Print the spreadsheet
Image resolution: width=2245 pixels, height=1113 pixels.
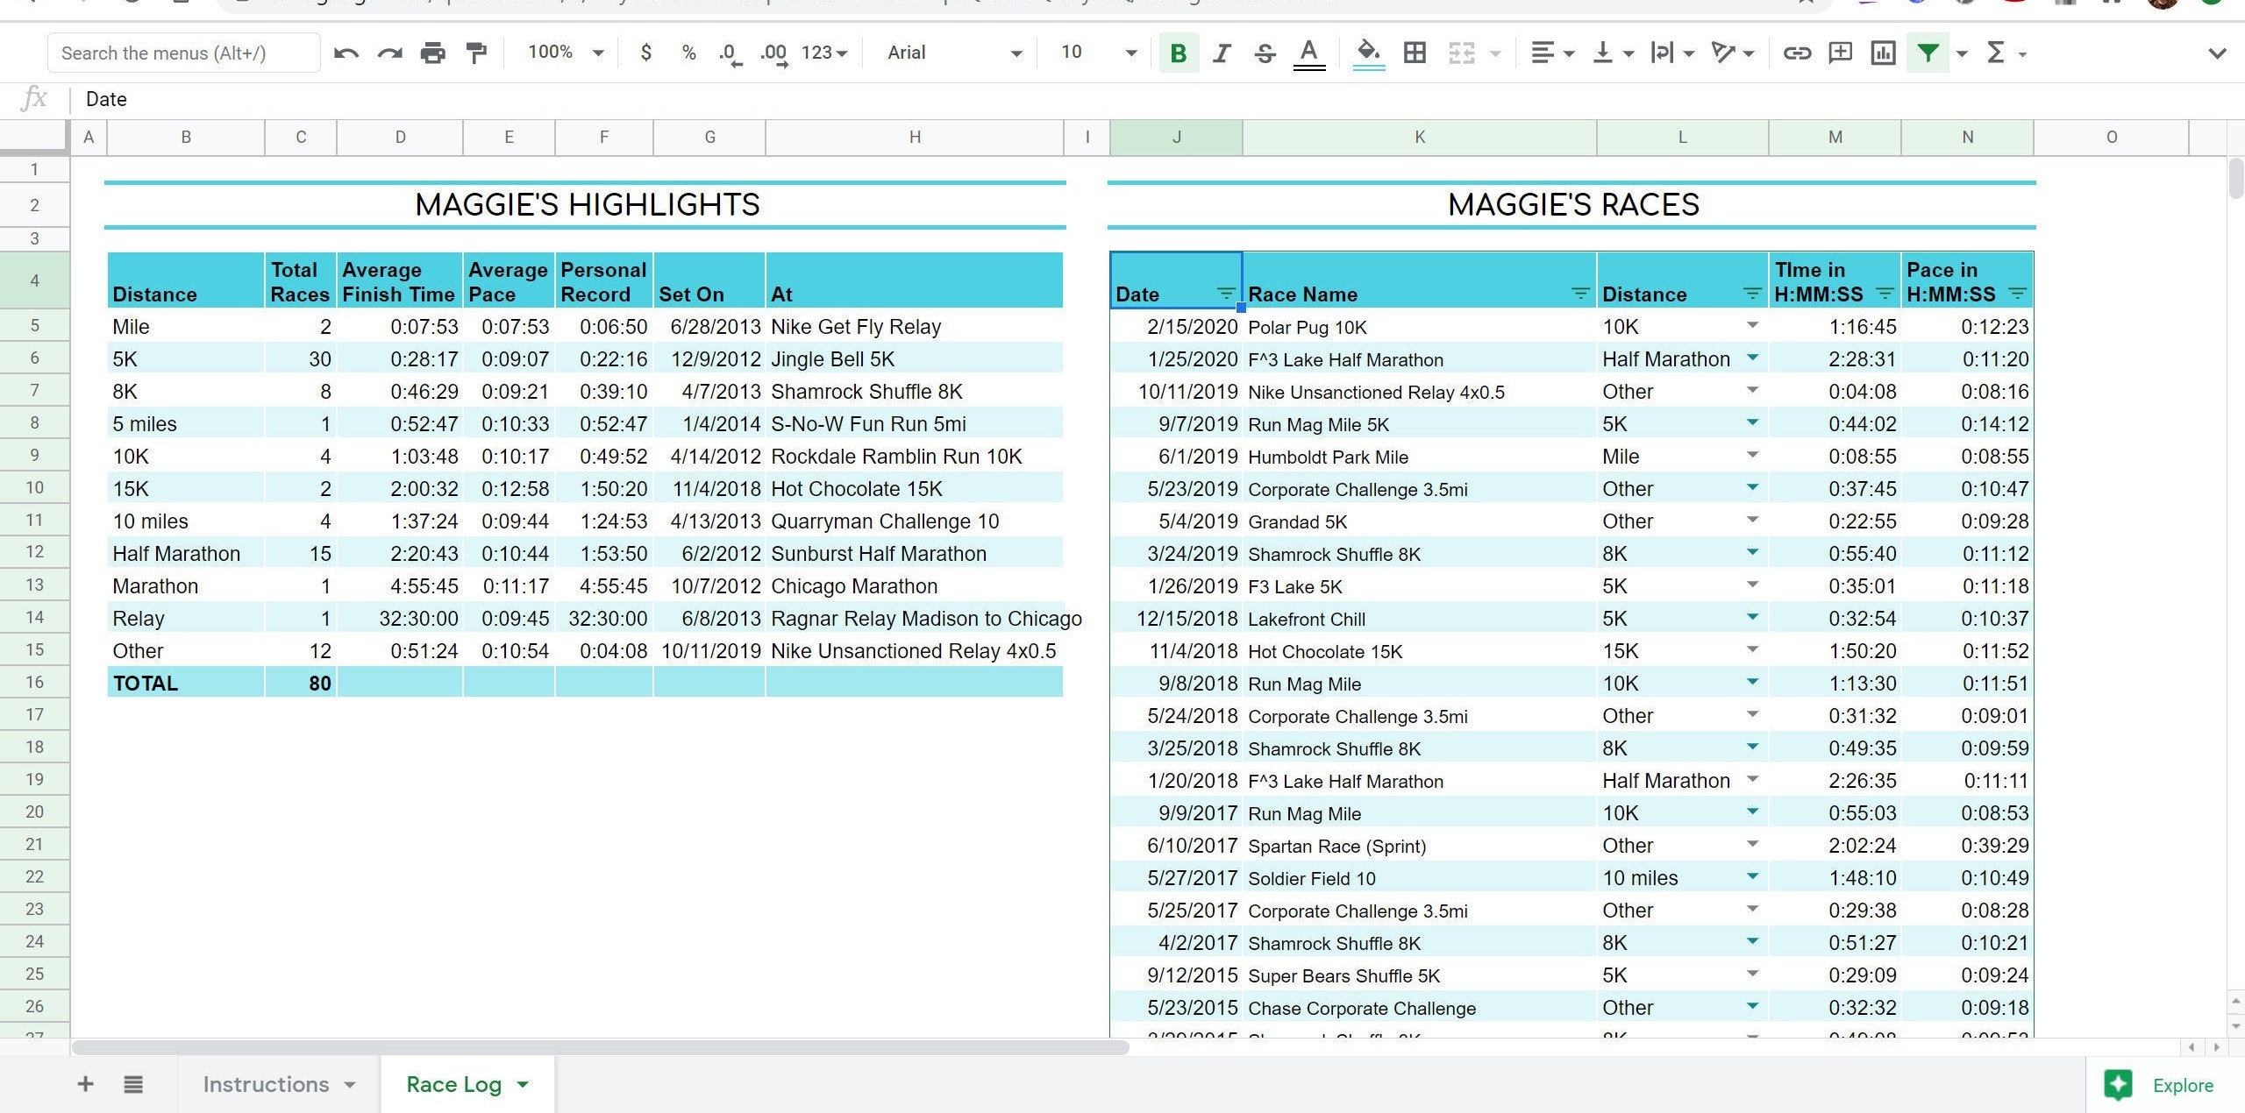coord(431,53)
